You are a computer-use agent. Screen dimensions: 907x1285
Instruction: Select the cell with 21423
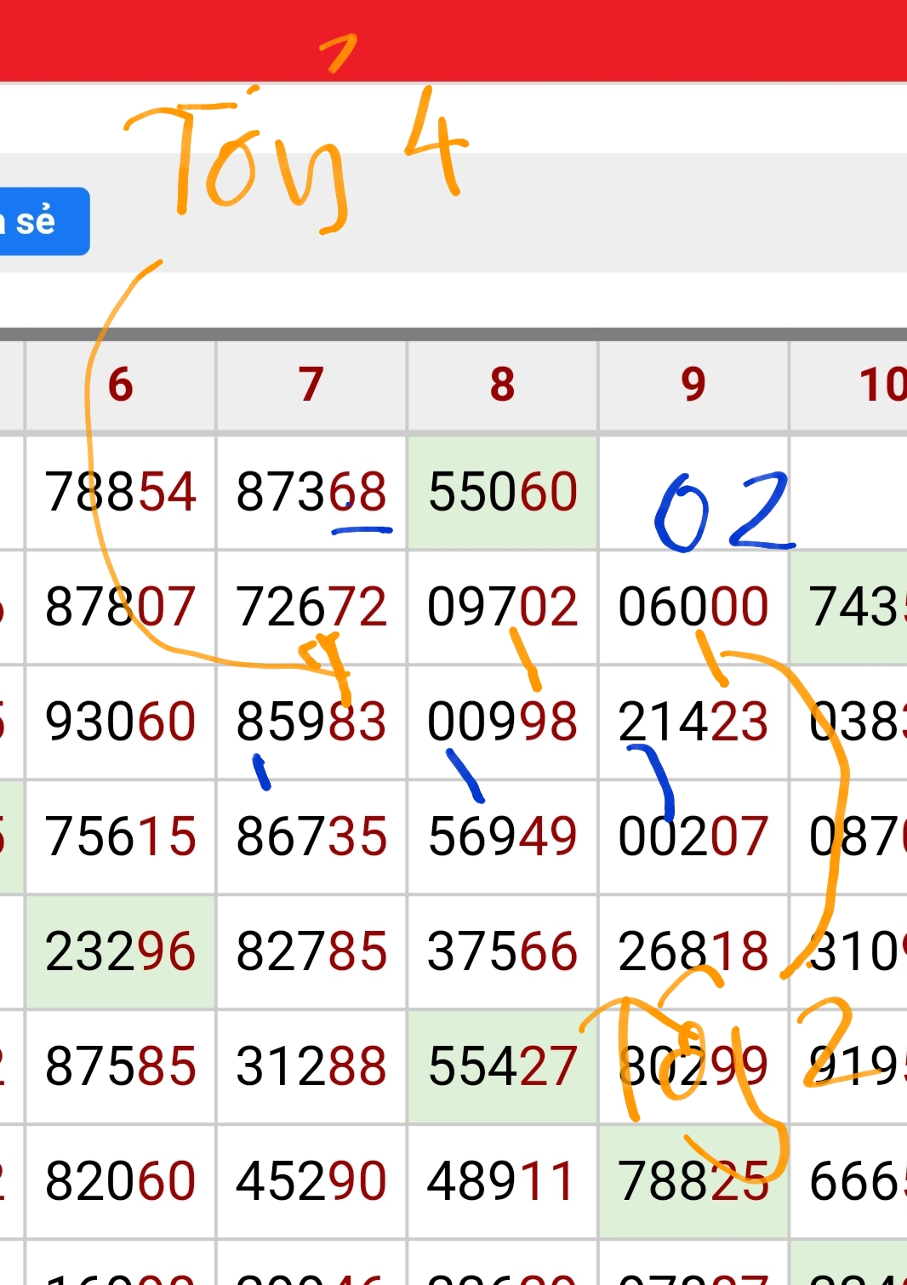(x=693, y=722)
